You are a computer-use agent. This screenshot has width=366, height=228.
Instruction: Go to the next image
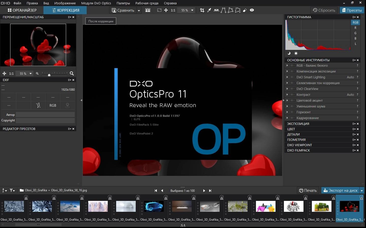204,191
